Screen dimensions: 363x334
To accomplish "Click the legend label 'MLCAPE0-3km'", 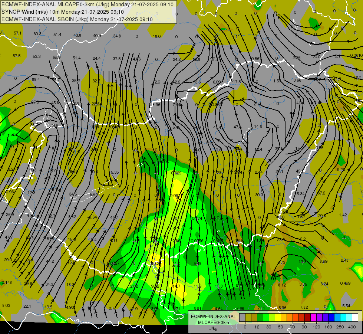I will (x=213, y=322).
